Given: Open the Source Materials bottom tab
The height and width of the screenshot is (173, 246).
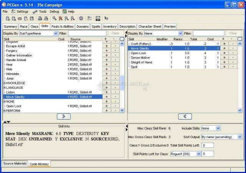Looking at the screenshot, I should coord(15,163).
